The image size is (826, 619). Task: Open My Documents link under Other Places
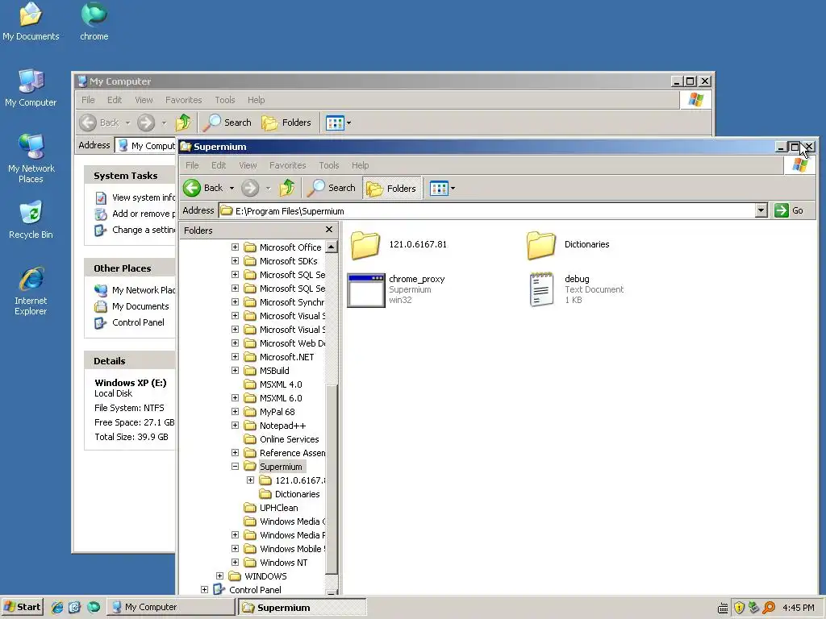tap(140, 306)
